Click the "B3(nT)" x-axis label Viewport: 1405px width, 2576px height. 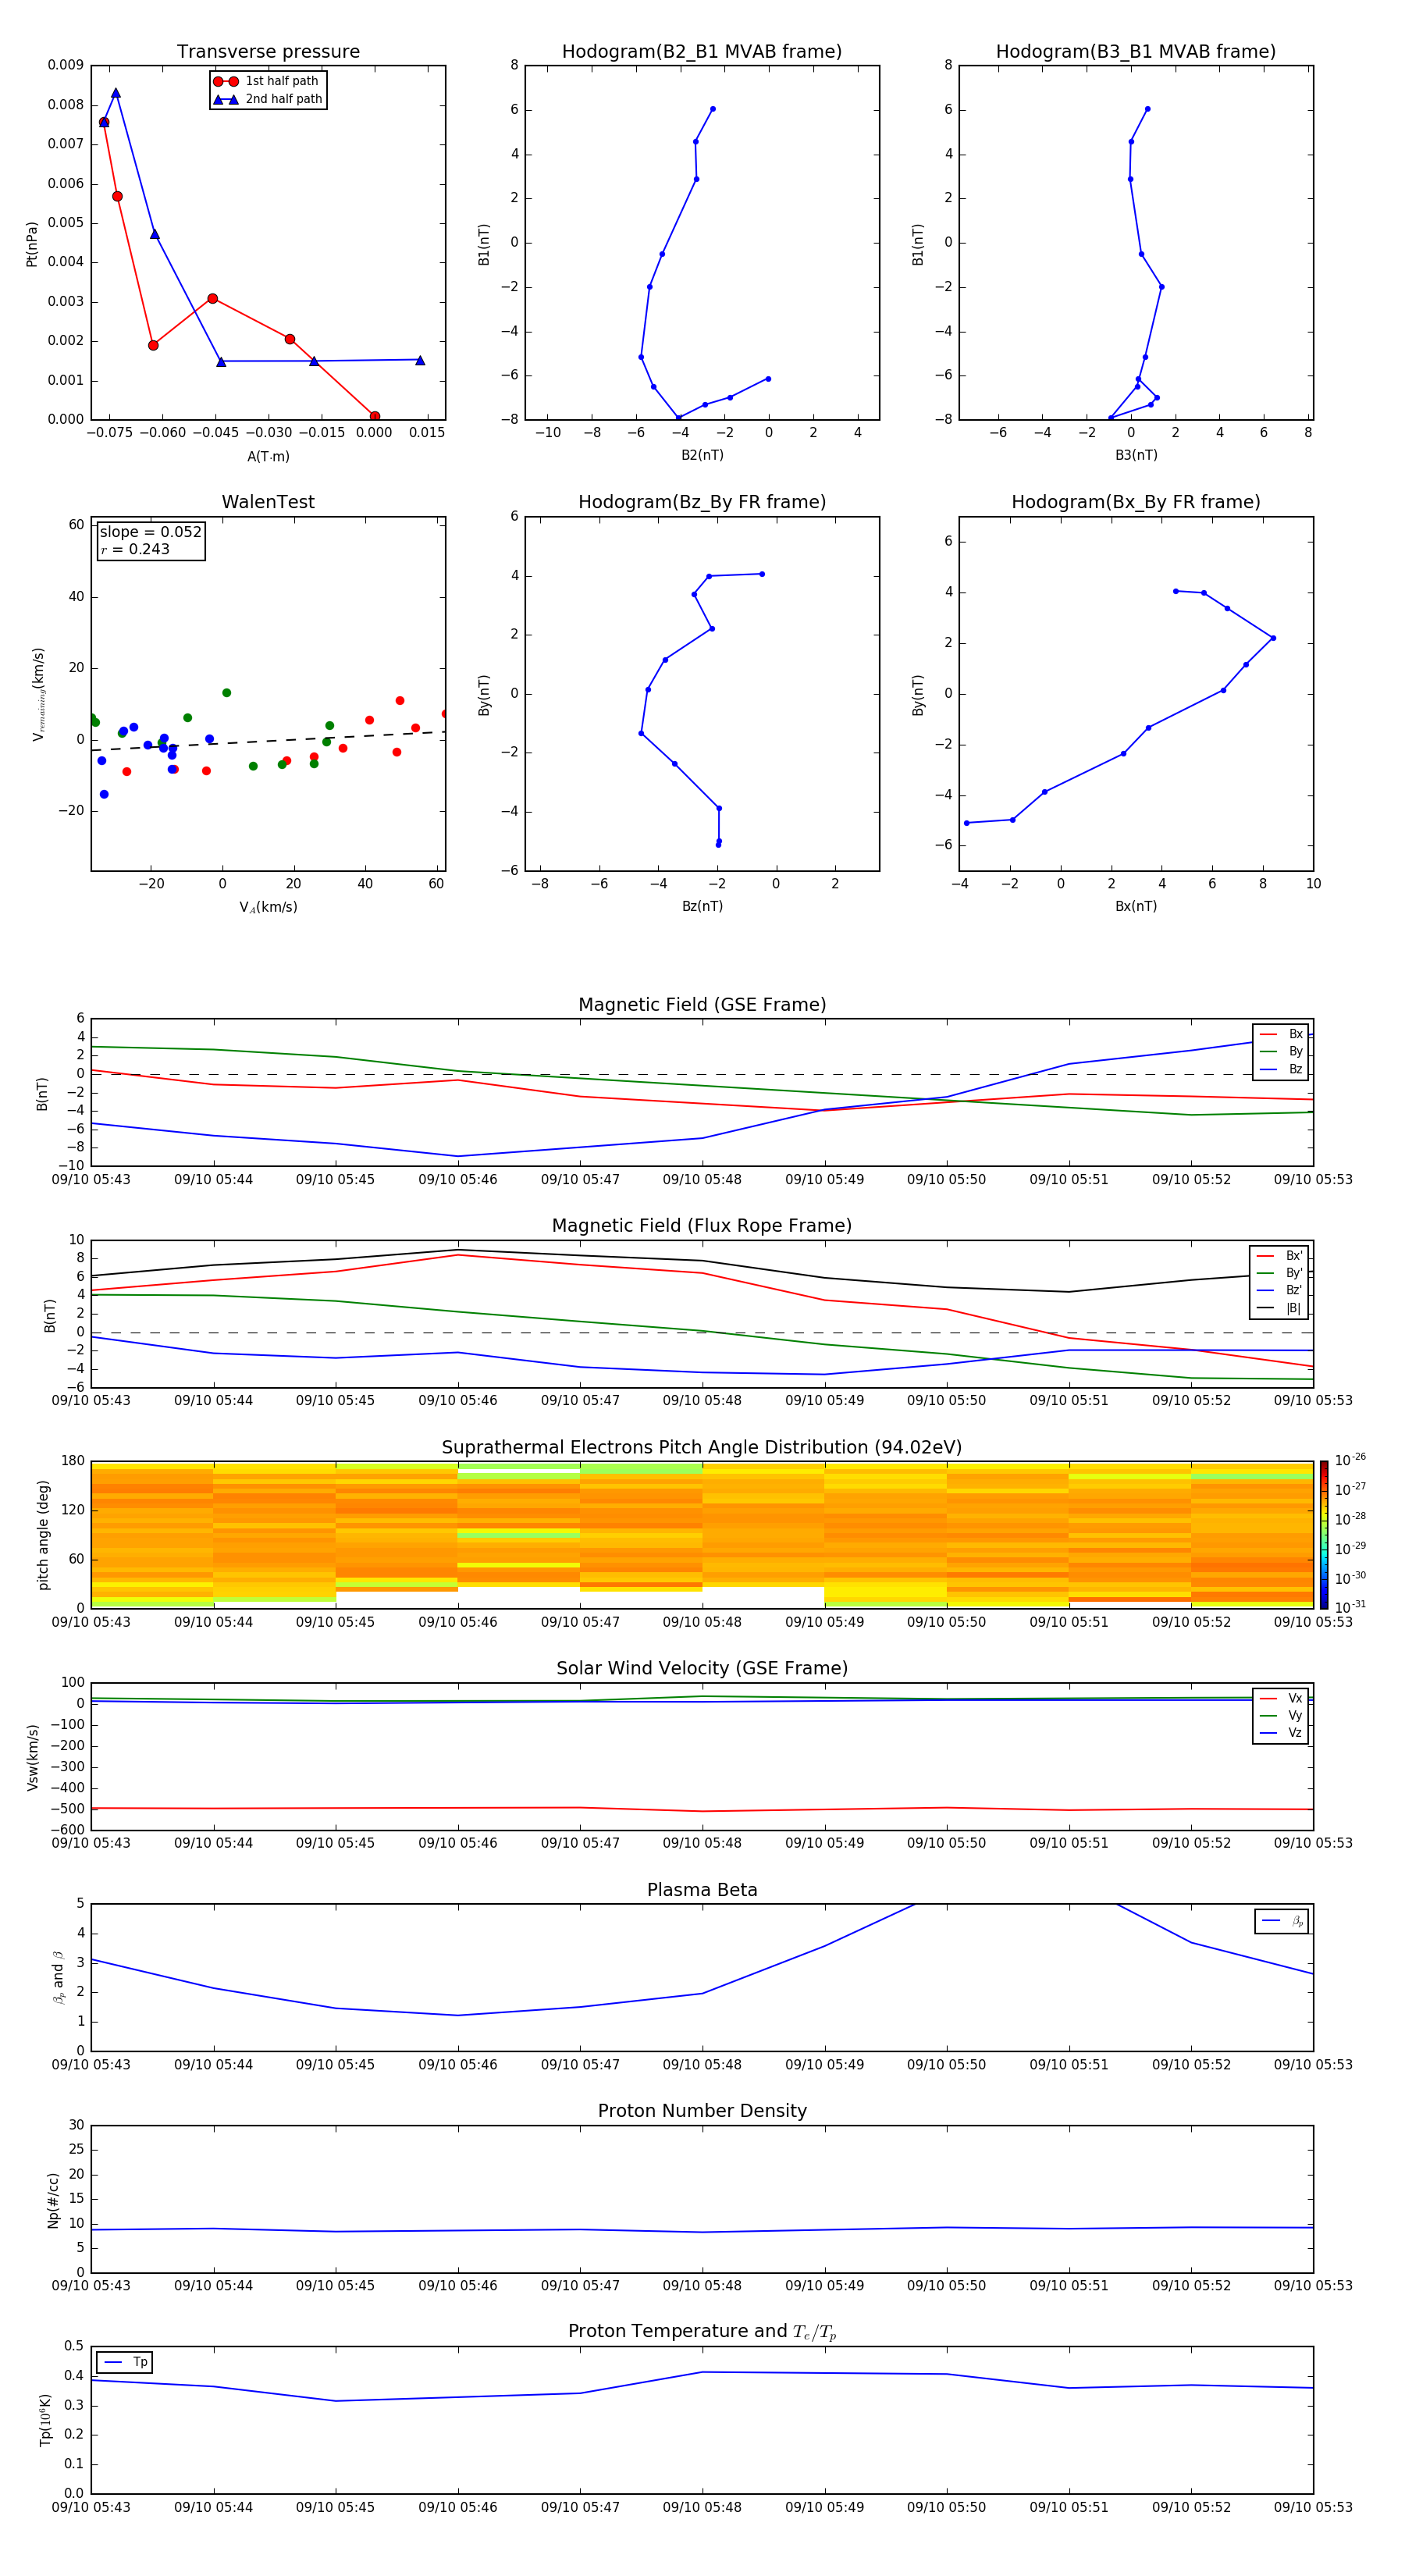click(x=1136, y=455)
